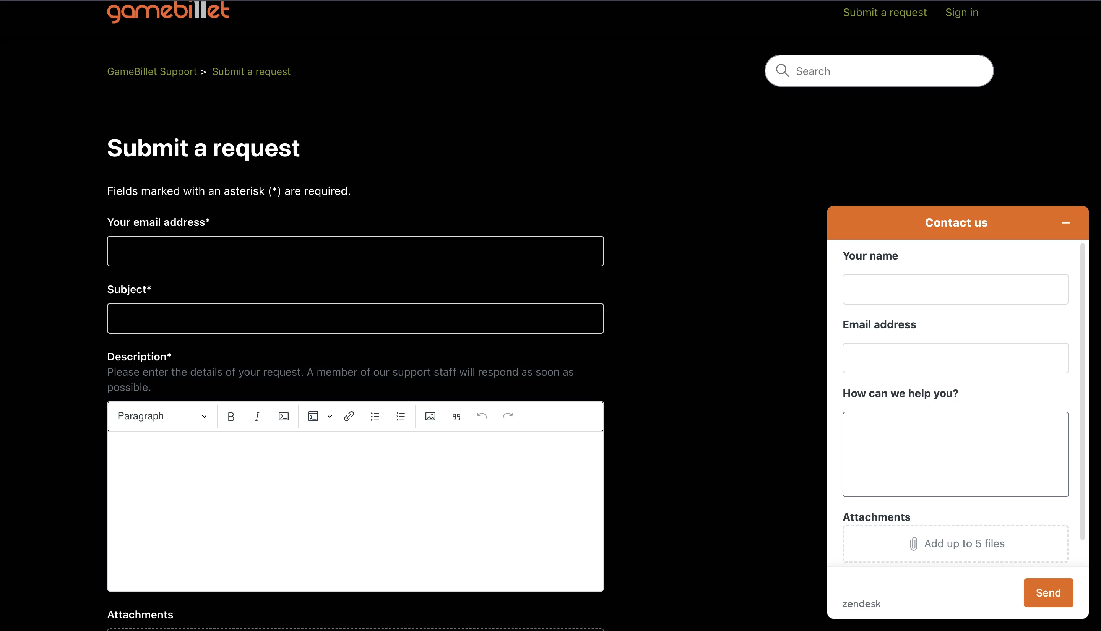Toggle bold formatting in description editor
Image resolution: width=1101 pixels, height=631 pixels.
point(231,417)
